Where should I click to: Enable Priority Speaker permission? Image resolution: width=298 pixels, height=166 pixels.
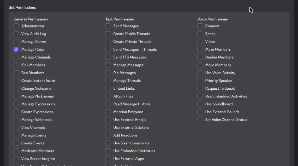(x=200, y=80)
